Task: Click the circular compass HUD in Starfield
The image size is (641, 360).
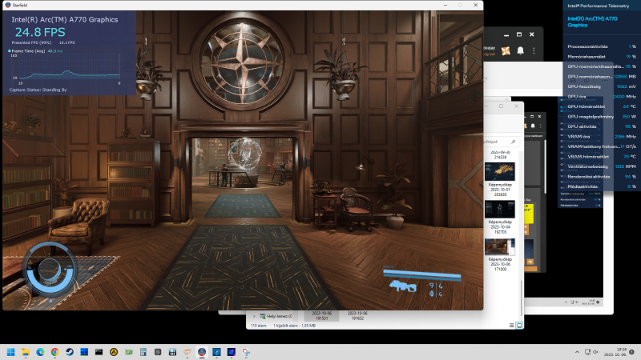Action: click(x=50, y=270)
